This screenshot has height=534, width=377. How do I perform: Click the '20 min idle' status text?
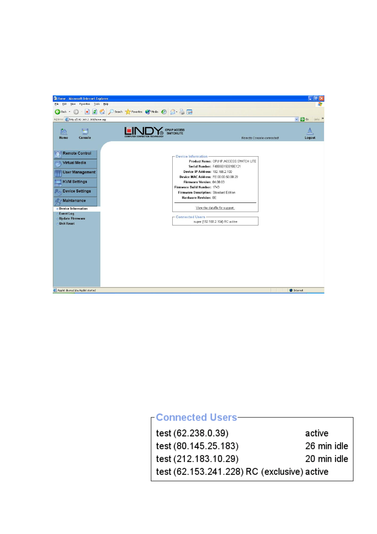point(327,459)
